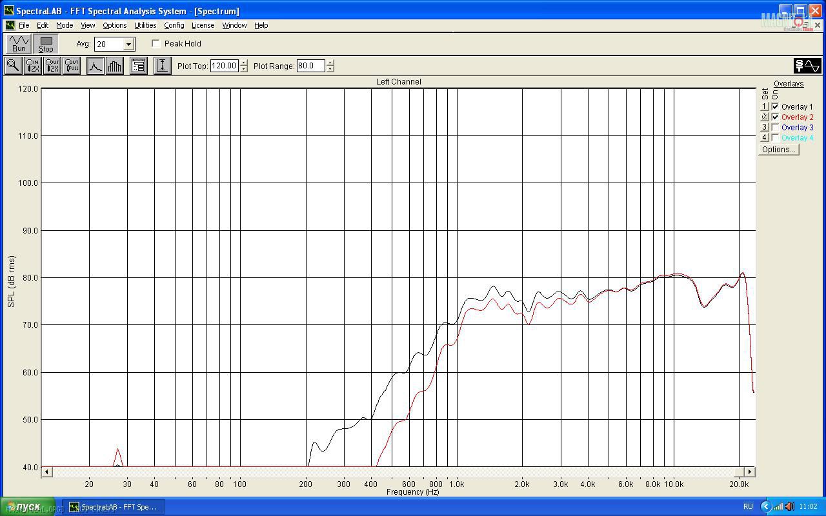Click the Avg value field
This screenshot has height=516, width=826.
pyautogui.click(x=109, y=44)
